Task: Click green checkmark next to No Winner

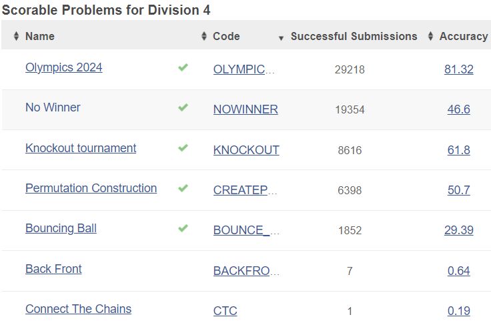Action: pyautogui.click(x=183, y=107)
